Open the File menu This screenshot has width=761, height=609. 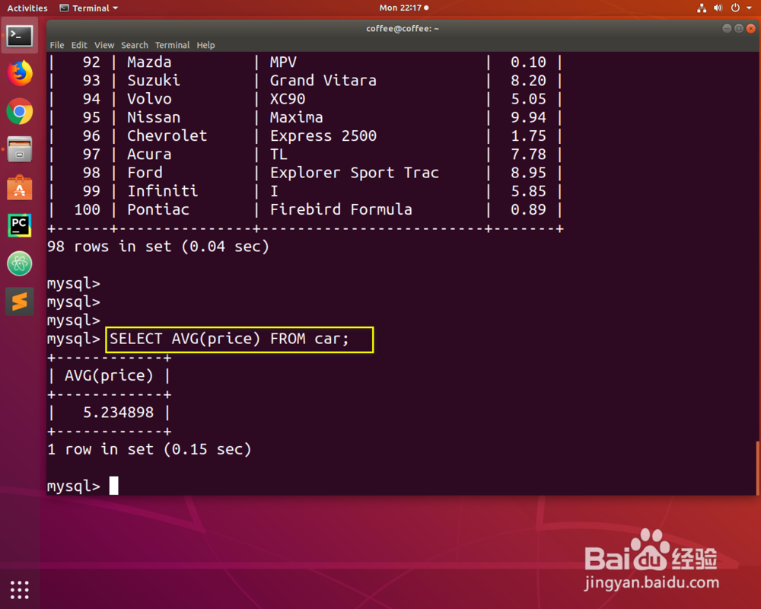click(x=57, y=45)
